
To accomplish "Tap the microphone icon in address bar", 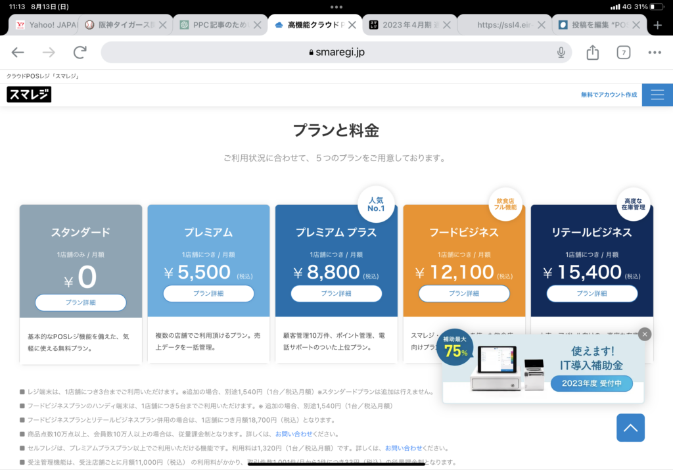I will (x=561, y=53).
